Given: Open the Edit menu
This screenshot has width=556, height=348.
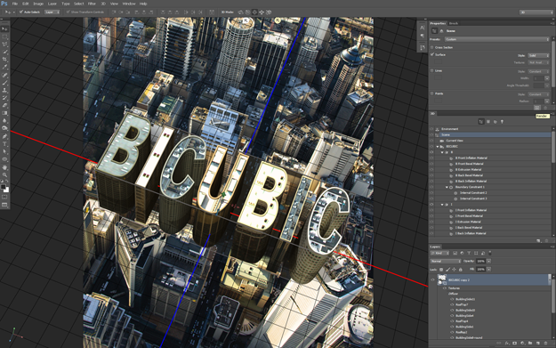Looking at the screenshot, I should coord(26,4).
